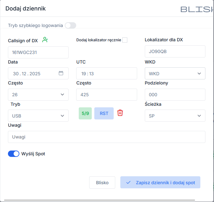Delete the signal report with trash icon

tap(120, 113)
